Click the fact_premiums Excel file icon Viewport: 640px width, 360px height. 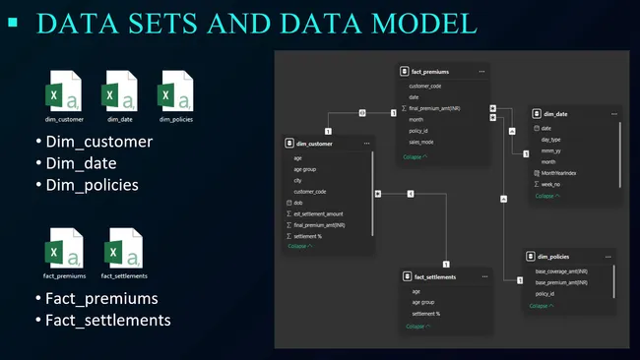coord(64,248)
